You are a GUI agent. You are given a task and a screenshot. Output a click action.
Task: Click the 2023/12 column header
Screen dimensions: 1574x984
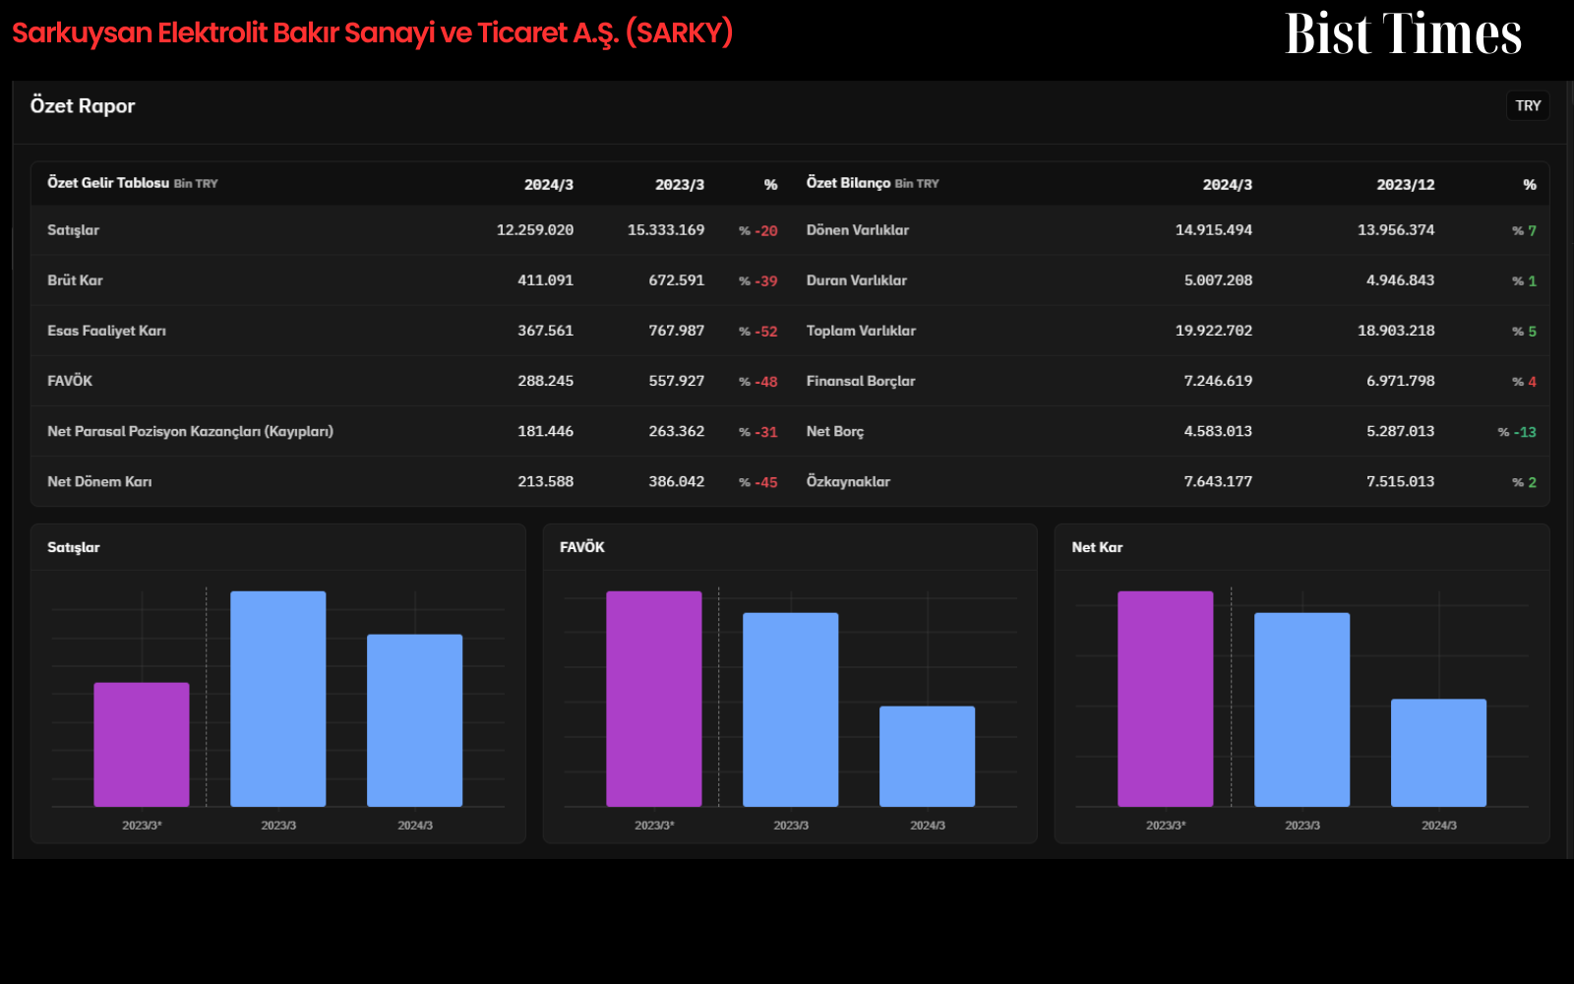point(1406,185)
